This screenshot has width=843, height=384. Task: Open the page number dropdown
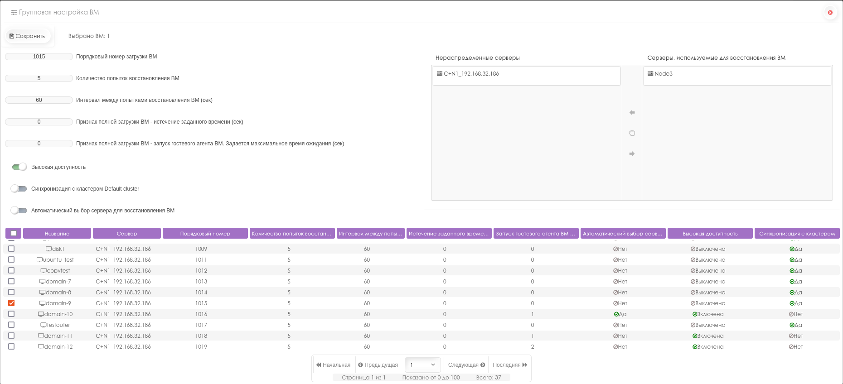[422, 365]
